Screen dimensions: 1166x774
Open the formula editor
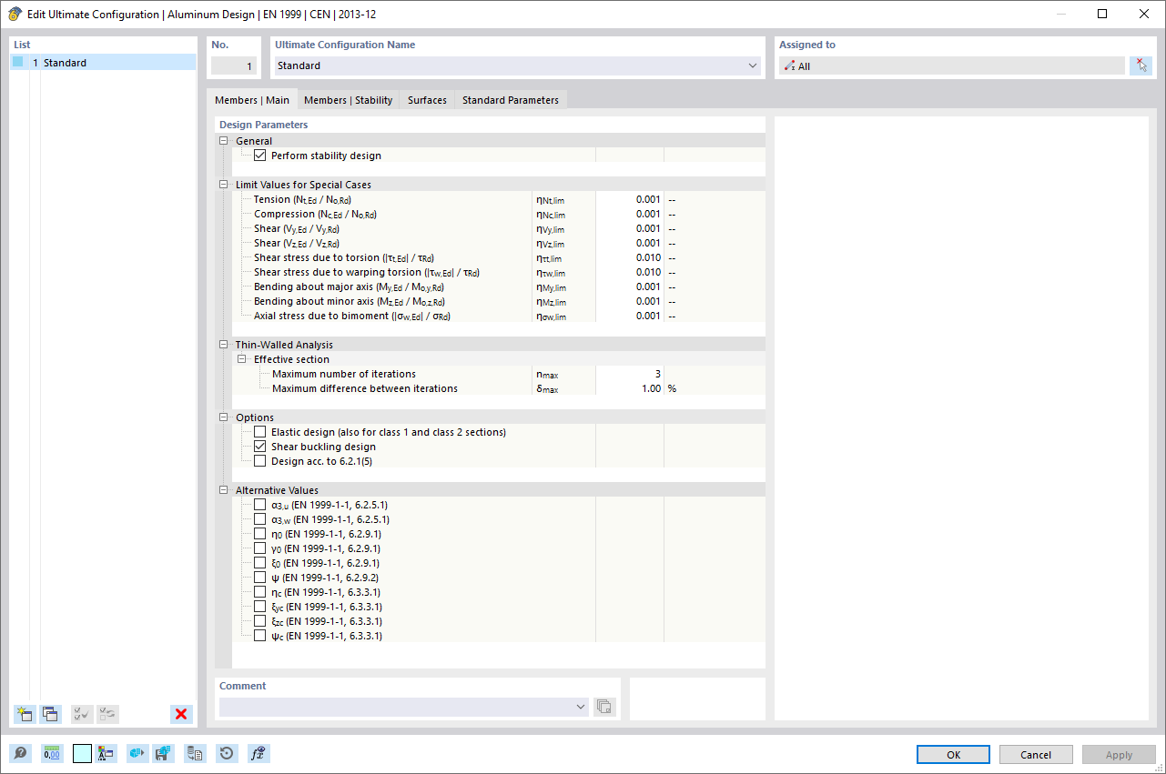258,753
